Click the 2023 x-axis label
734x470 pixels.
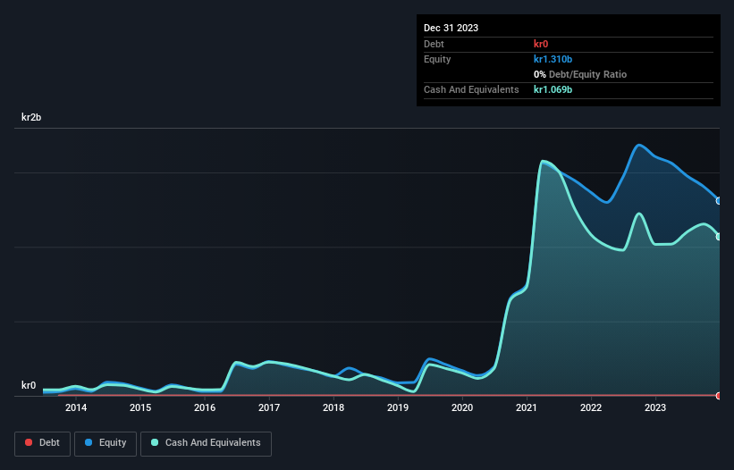(x=655, y=407)
